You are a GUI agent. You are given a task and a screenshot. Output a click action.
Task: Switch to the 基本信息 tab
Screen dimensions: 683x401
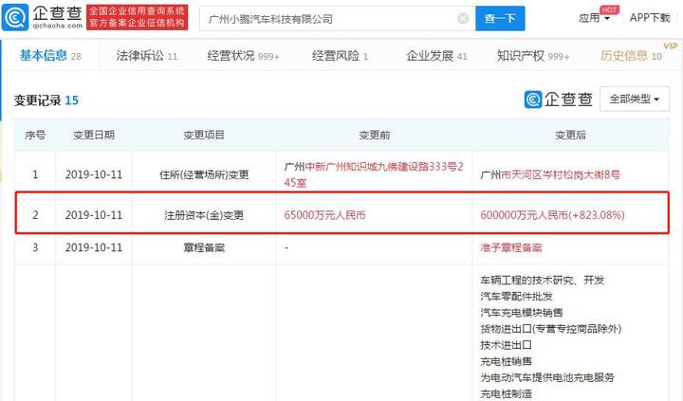(x=50, y=56)
